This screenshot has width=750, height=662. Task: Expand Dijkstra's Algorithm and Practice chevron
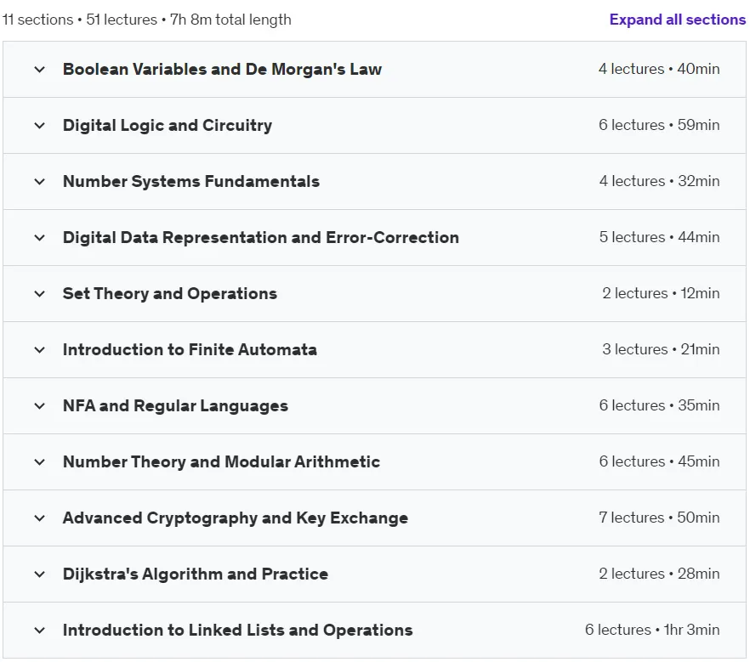point(40,574)
